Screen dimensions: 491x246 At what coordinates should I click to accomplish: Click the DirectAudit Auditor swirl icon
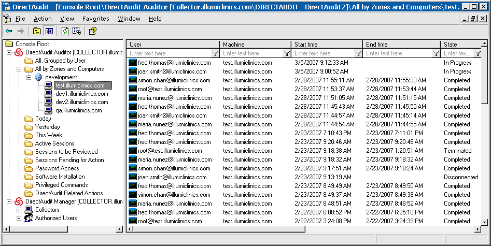[19, 52]
